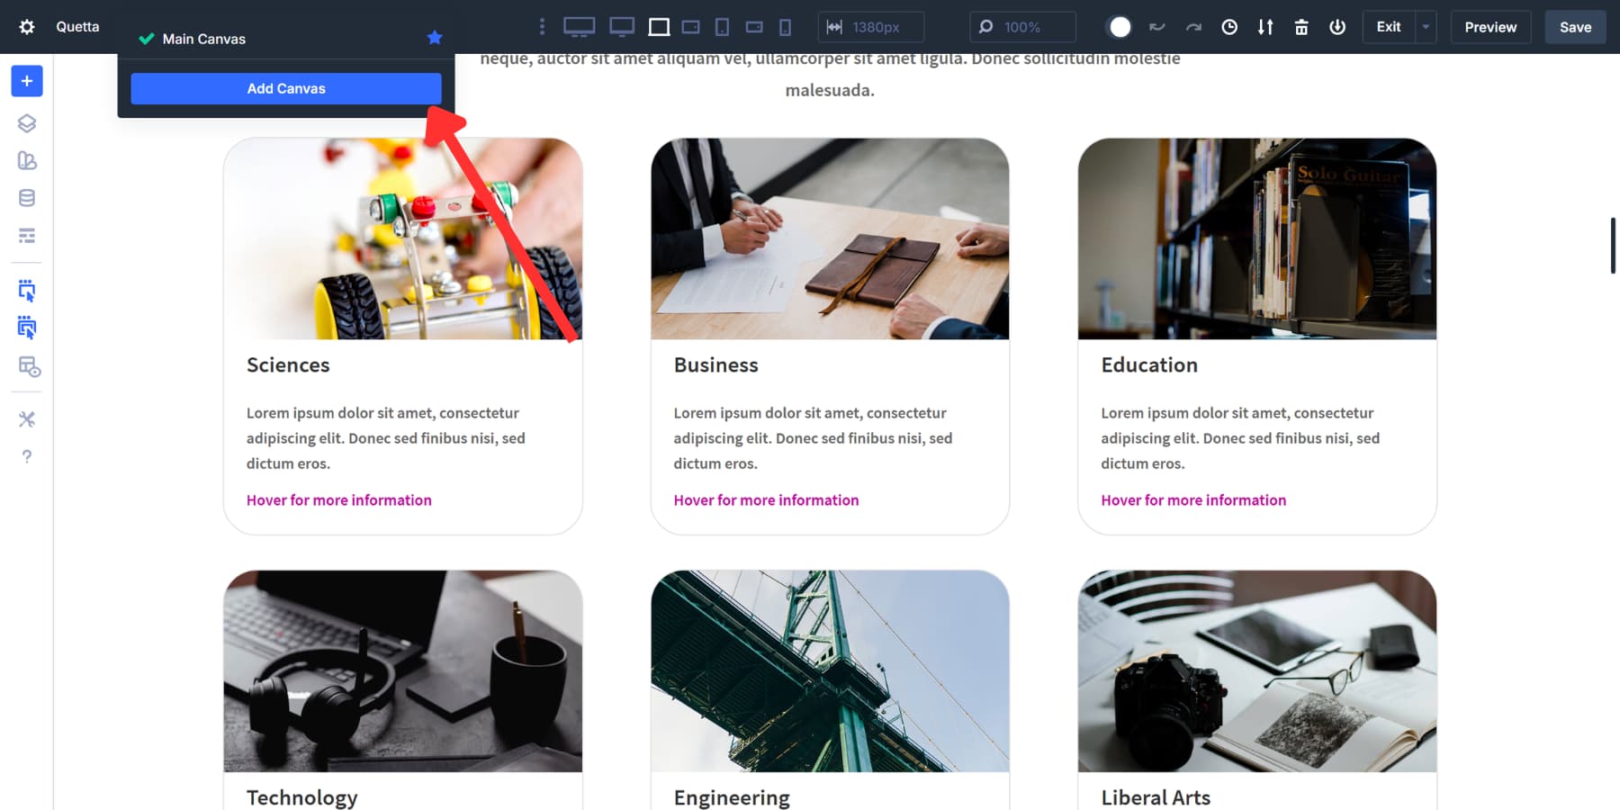Open the three-dot menu near device icons
The height and width of the screenshot is (810, 1620).
point(542,27)
